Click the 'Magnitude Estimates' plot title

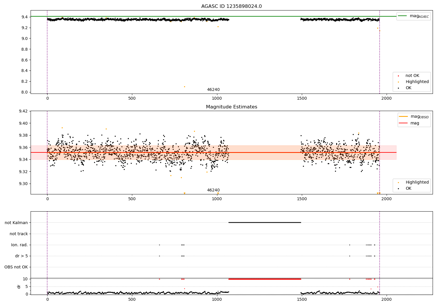[x=231, y=107]
